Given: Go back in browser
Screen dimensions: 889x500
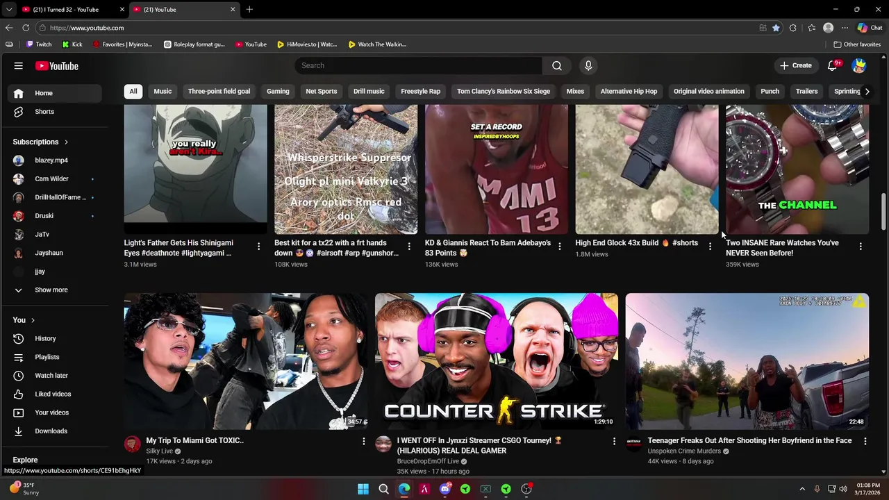Looking at the screenshot, I should [8, 28].
